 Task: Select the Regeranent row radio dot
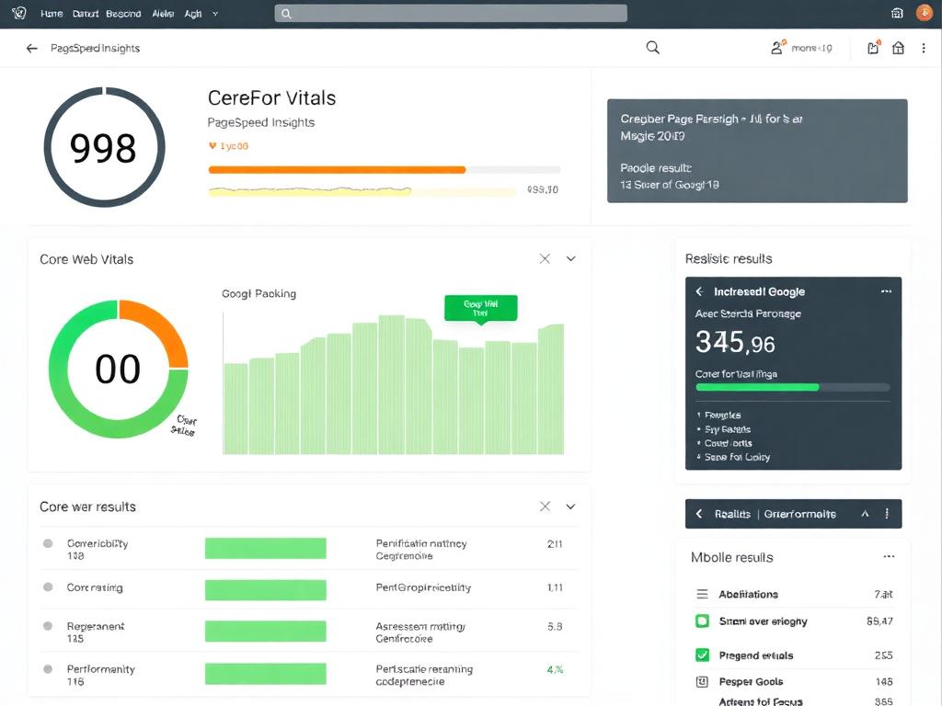click(x=48, y=625)
